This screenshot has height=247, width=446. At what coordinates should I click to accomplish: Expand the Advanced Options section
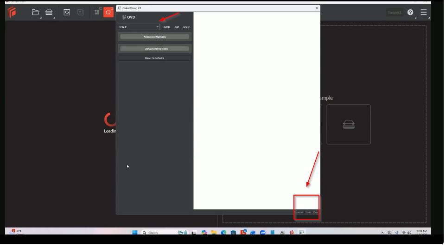coord(154,49)
